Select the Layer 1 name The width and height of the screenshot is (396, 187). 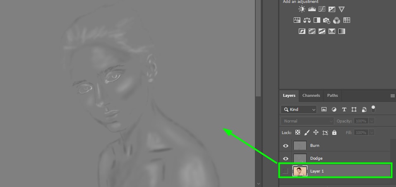tap(317, 171)
